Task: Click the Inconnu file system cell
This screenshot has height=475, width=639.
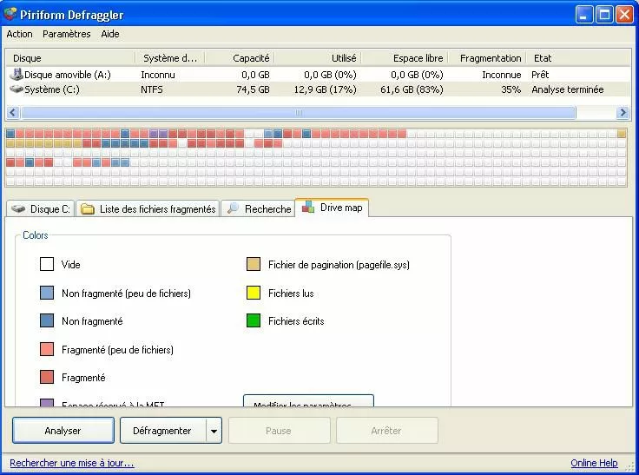Action: coord(158,75)
